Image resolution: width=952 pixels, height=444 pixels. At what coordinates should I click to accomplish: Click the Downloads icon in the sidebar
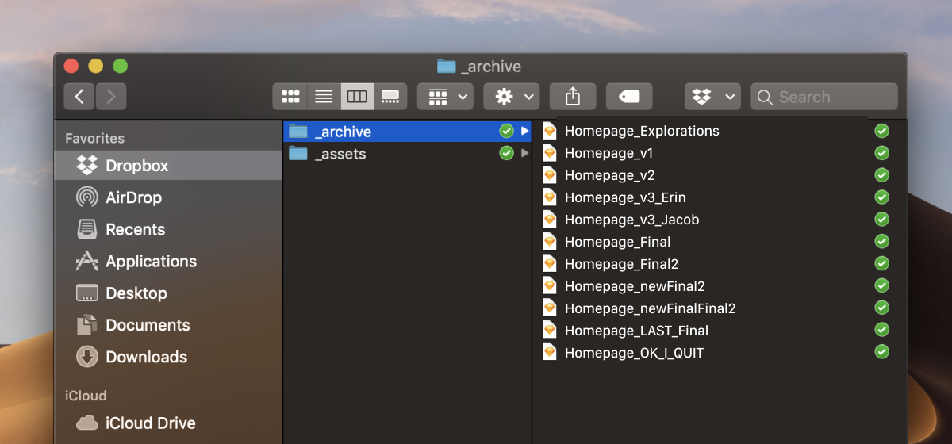86,357
